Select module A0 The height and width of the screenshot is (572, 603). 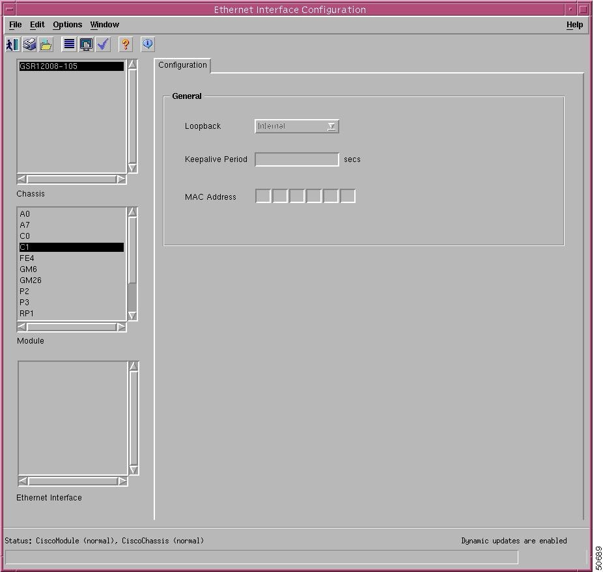(72, 213)
